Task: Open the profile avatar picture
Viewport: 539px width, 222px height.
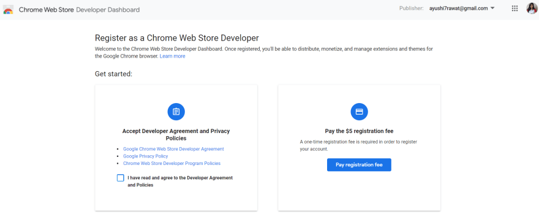Action: [x=532, y=9]
